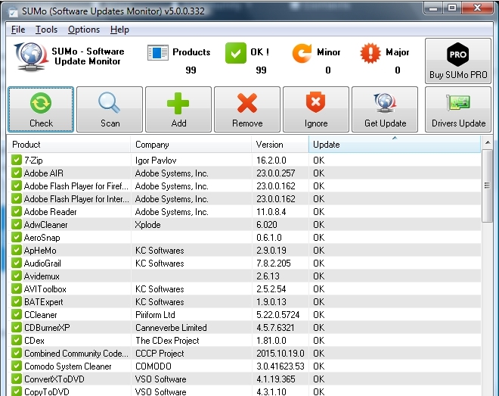
Task: Select Combined Community Code... row
Action: tap(244, 354)
